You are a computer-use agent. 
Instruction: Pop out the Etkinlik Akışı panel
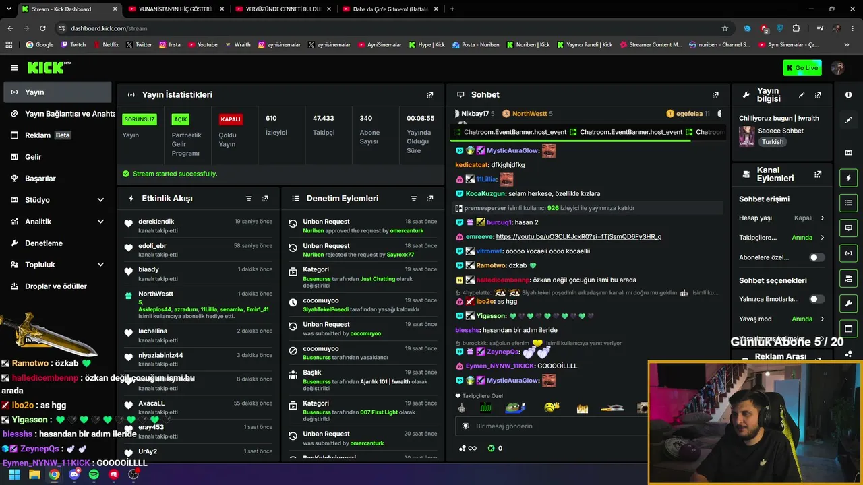tap(265, 199)
